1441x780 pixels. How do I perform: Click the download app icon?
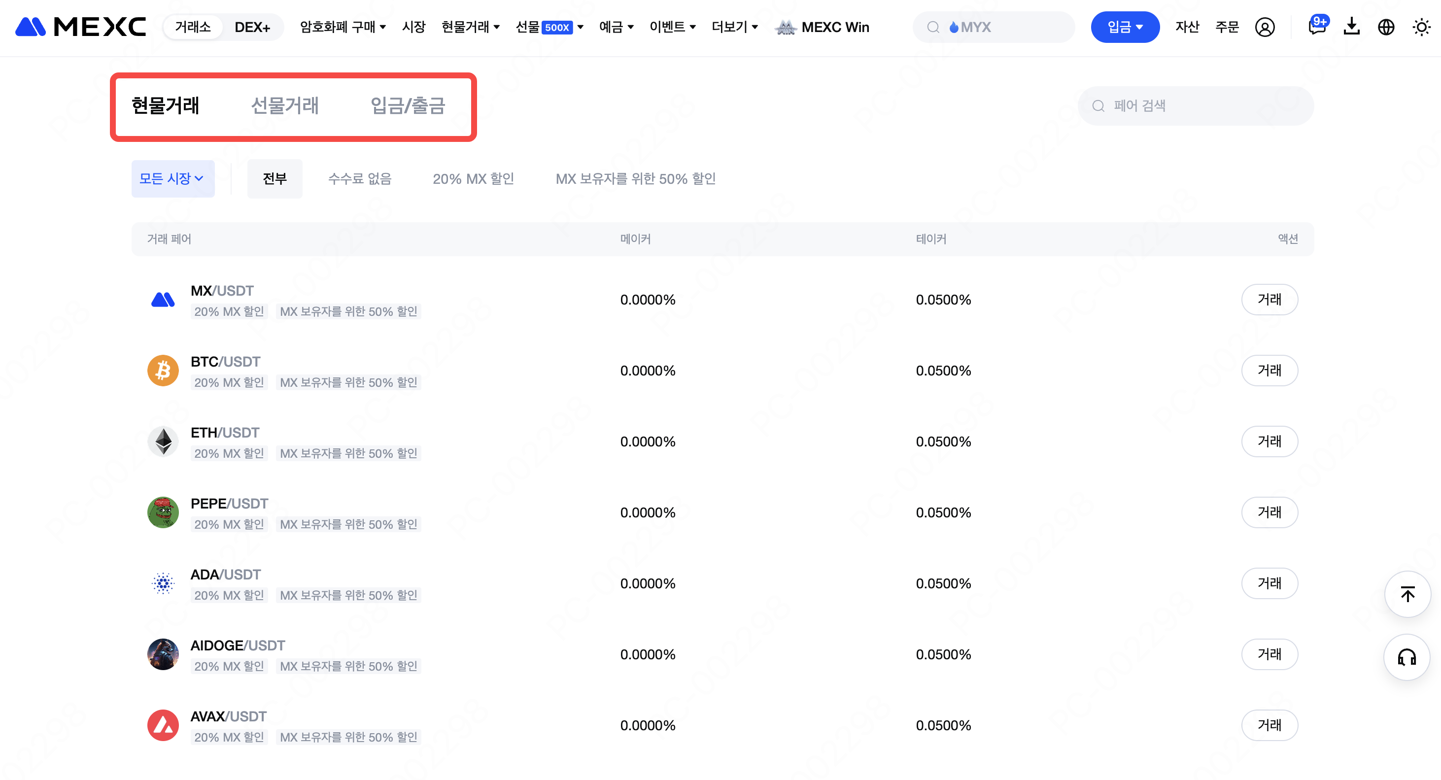(1351, 26)
